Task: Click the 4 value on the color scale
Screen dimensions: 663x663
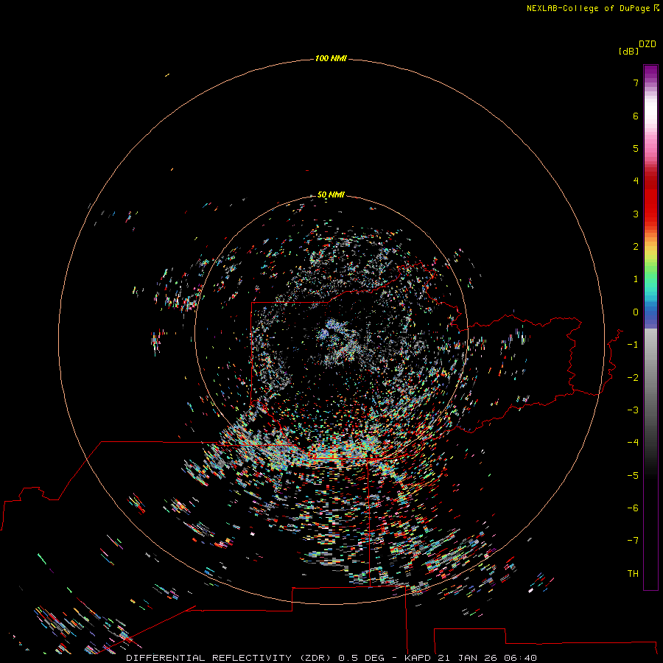Action: 636,180
